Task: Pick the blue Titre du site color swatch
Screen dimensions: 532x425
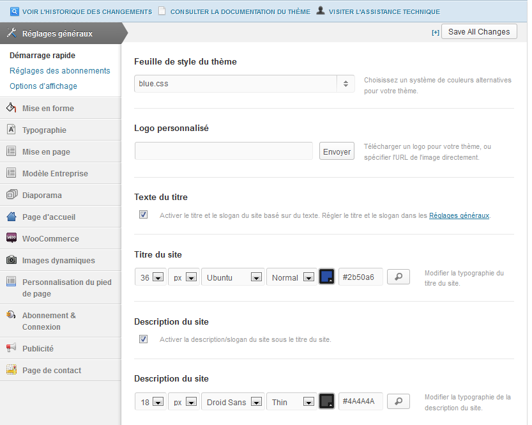Action: point(327,277)
